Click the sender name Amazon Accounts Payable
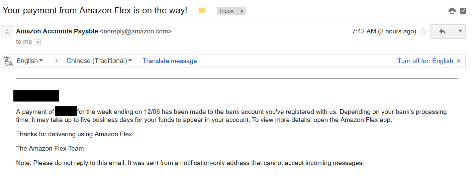 pyautogui.click(x=57, y=31)
